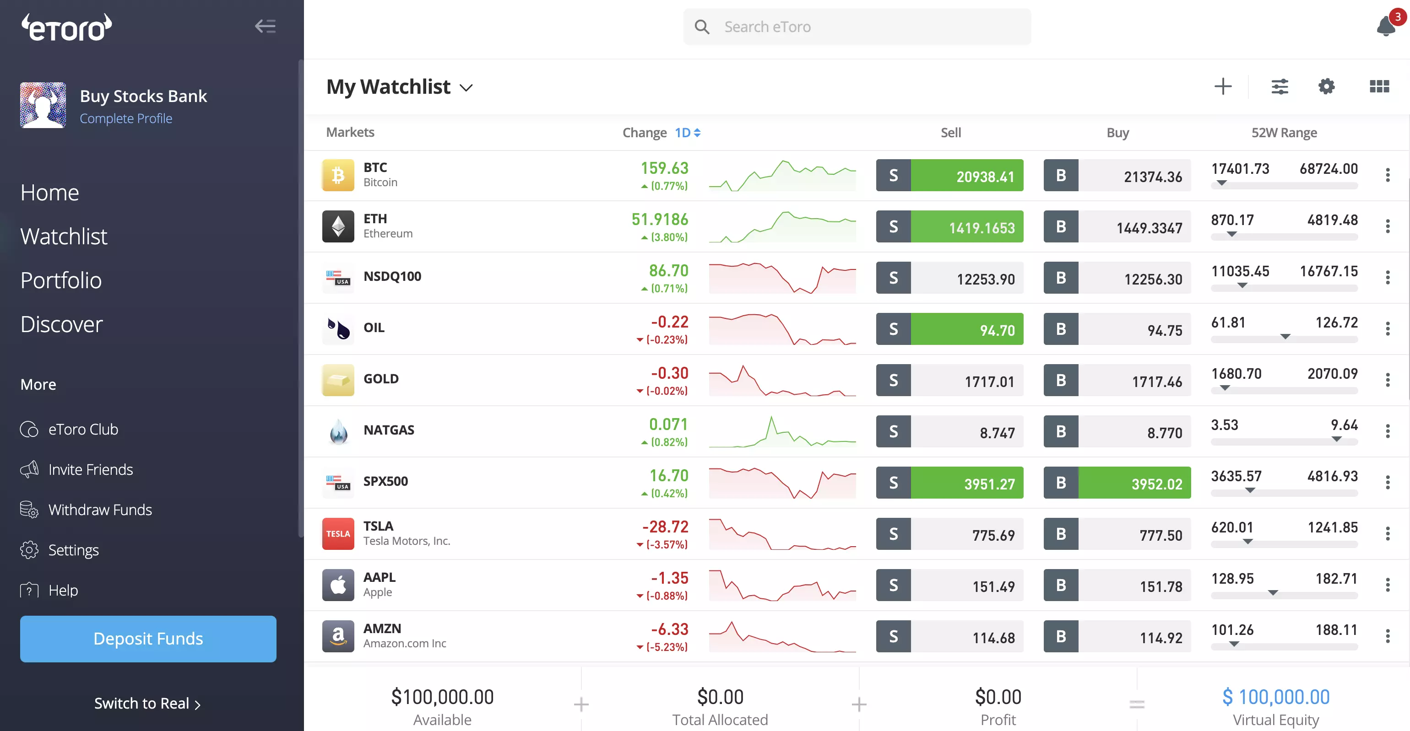Click the NSDQ100 flag icon
The height and width of the screenshot is (731, 1410).
(x=338, y=278)
